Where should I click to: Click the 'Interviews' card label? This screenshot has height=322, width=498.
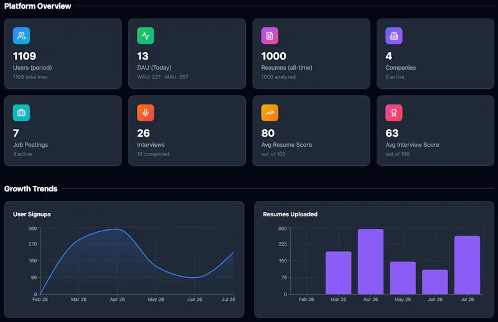click(x=151, y=145)
